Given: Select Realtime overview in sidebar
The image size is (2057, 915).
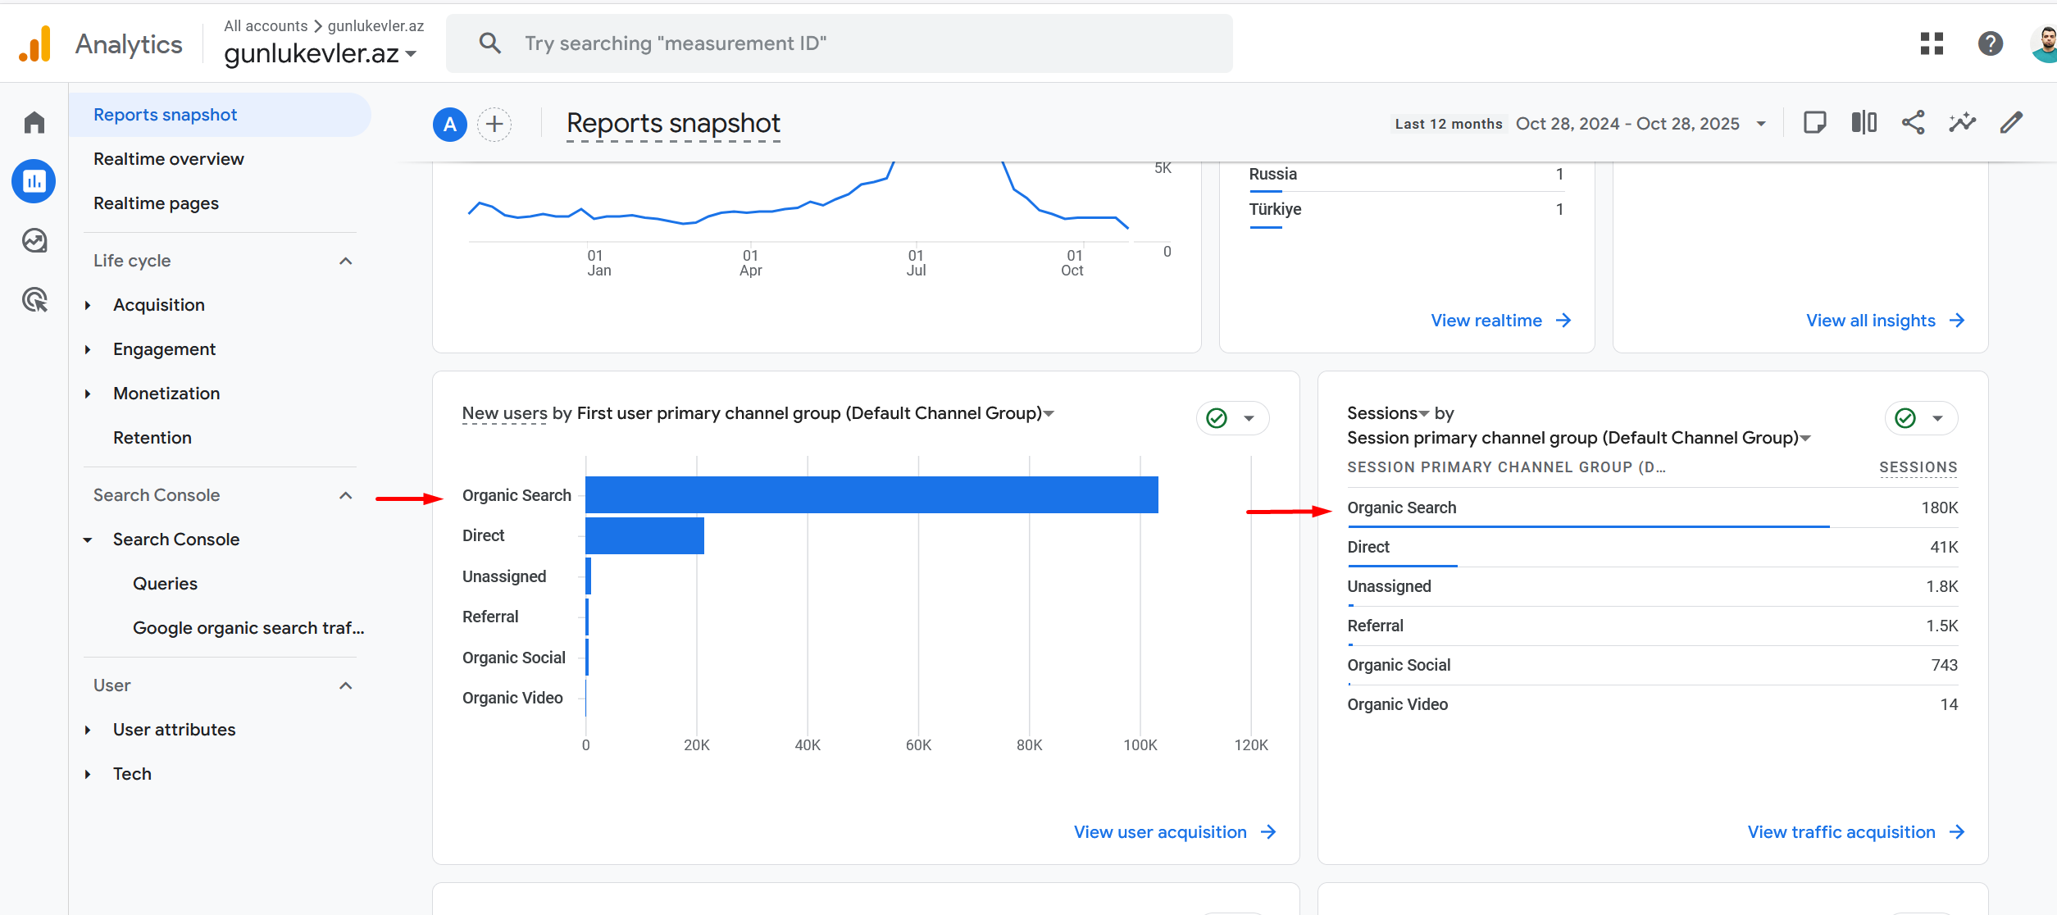Looking at the screenshot, I should pos(168,159).
